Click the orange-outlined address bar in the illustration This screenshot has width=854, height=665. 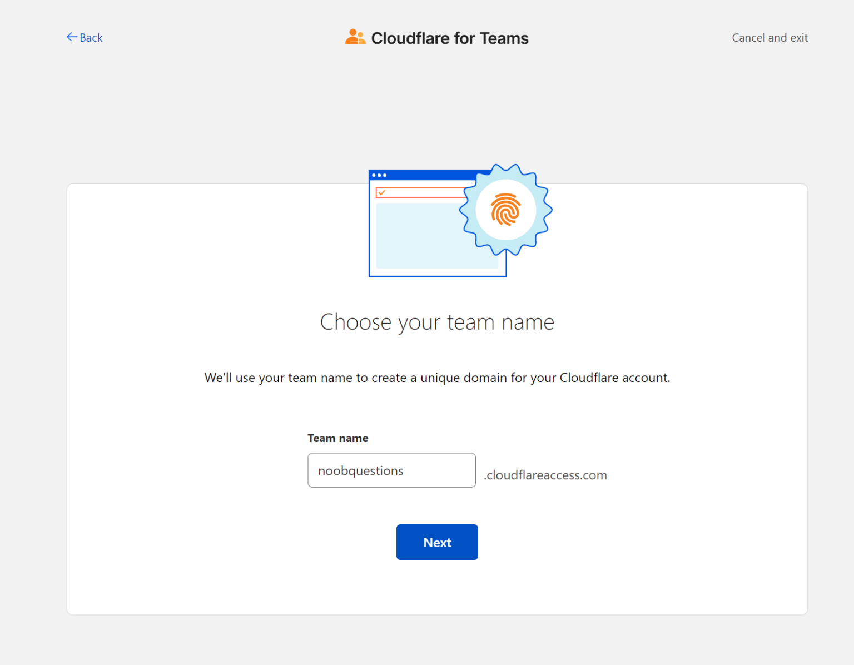[423, 192]
